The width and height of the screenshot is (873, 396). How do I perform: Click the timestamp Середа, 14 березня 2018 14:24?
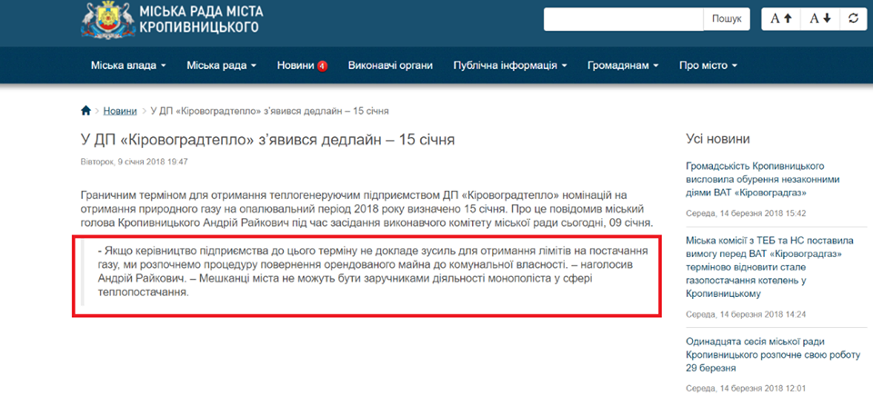coord(746,314)
